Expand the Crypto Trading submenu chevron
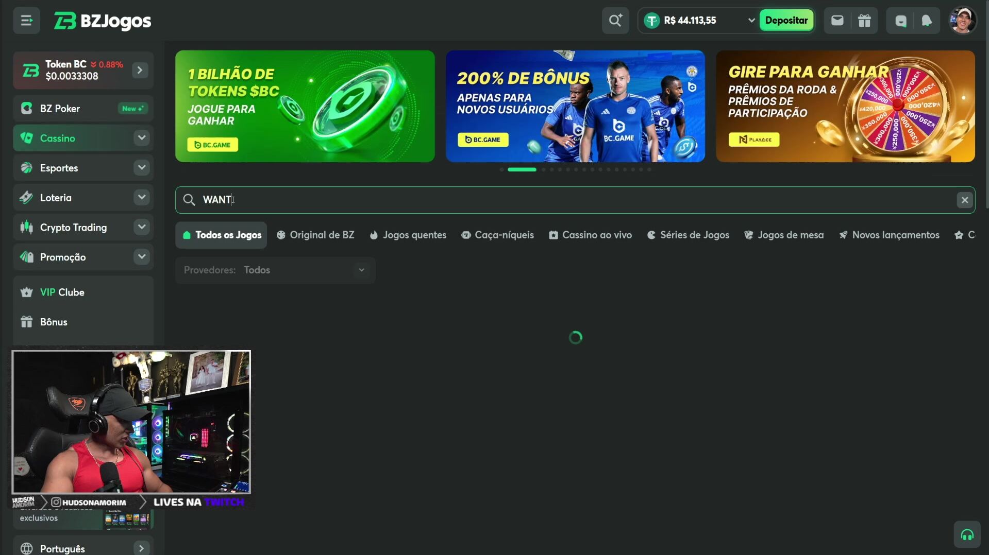The height and width of the screenshot is (555, 989). click(141, 227)
